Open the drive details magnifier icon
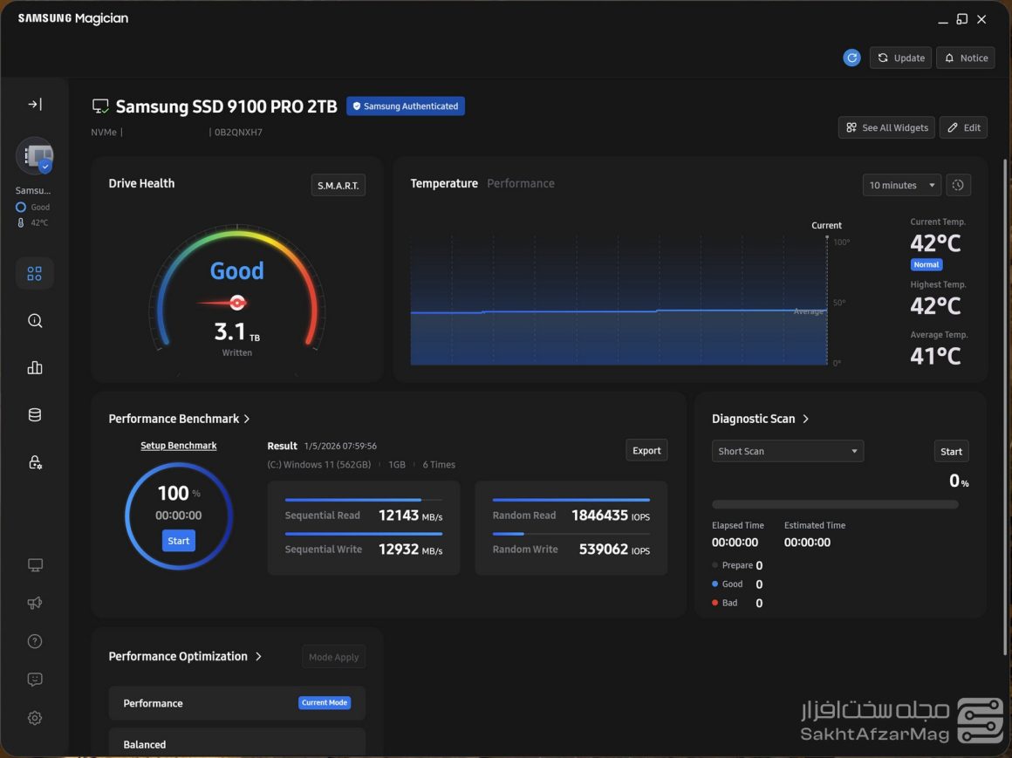 tap(35, 321)
